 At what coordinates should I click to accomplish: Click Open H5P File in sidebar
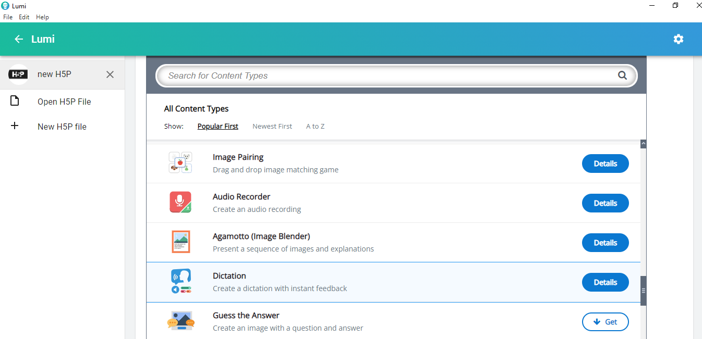64,102
